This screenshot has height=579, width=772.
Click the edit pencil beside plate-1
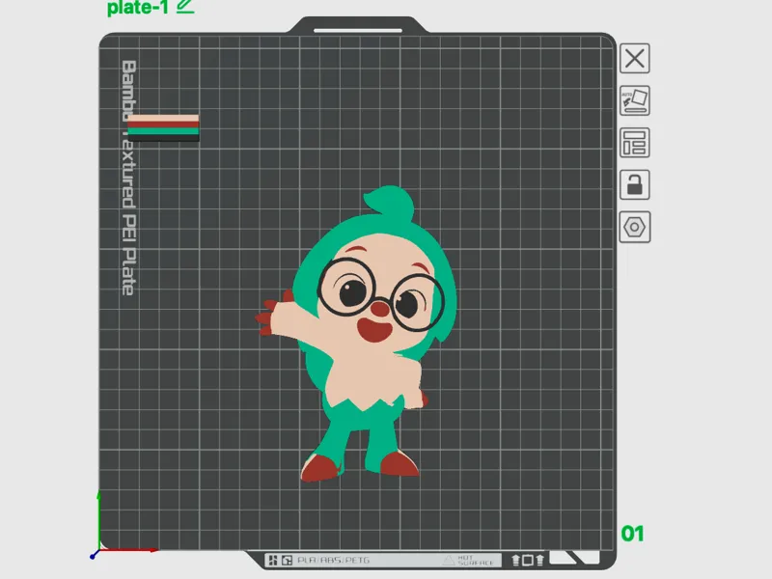pos(185,6)
